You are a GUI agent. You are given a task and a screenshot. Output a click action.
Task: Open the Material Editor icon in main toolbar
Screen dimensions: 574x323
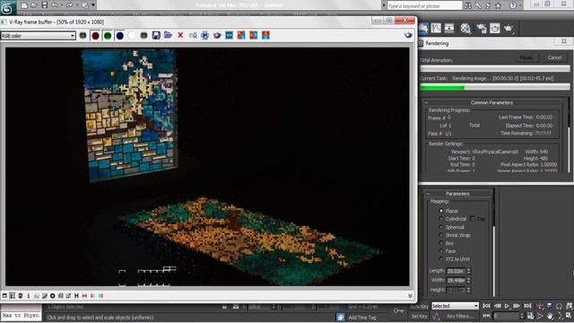click(x=465, y=28)
